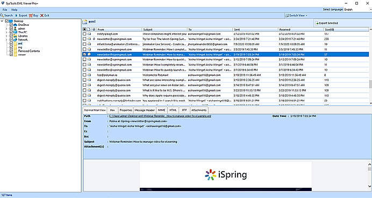Click the eml folder icon in the tree
The width and height of the screenshot is (372, 198).
[x=15, y=44]
